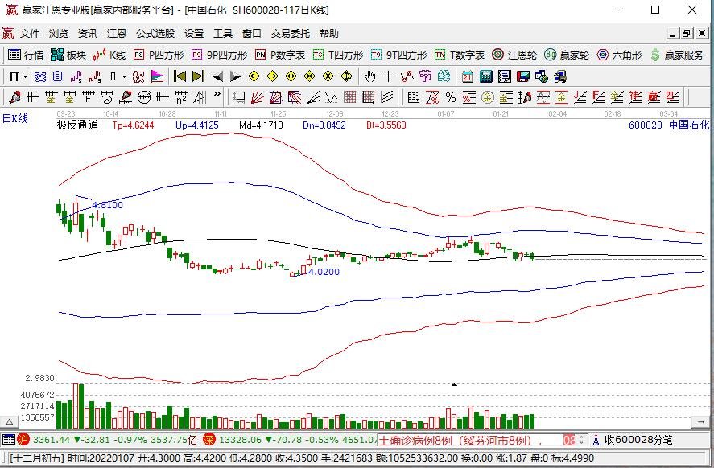Select the spiral 螺旋 tool icon
714x468 pixels.
107,96
